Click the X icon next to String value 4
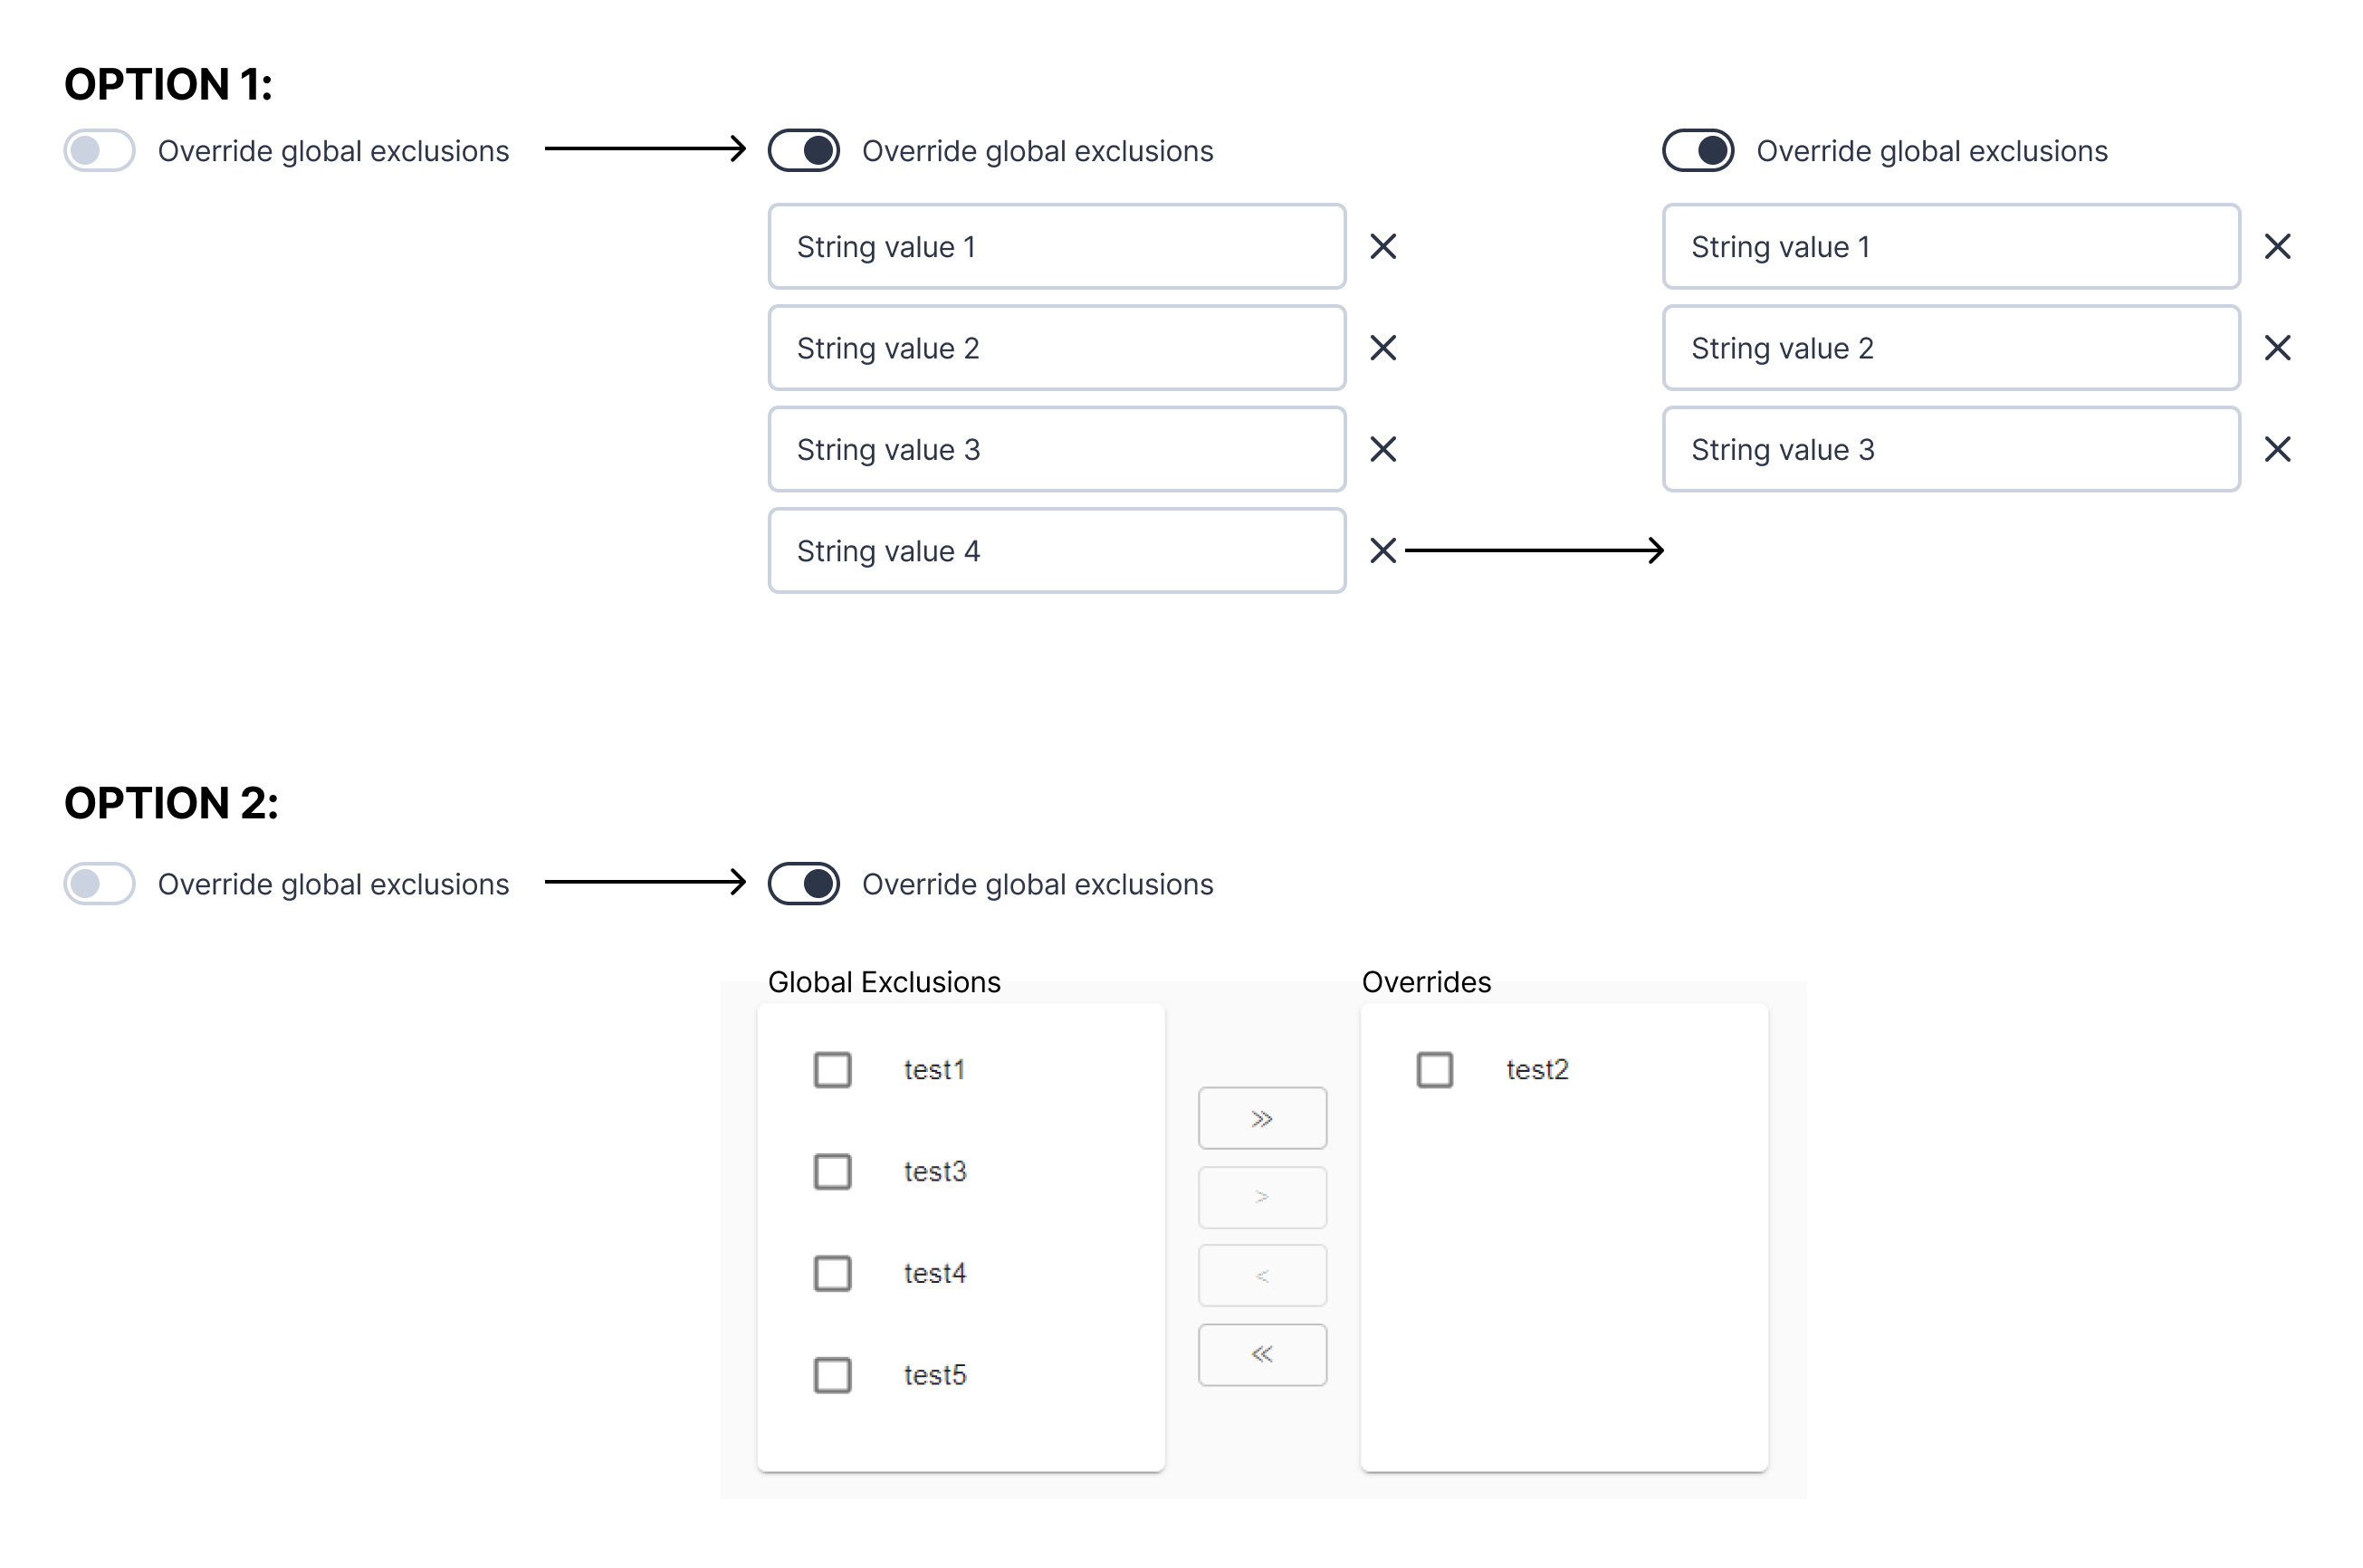 click(1382, 551)
